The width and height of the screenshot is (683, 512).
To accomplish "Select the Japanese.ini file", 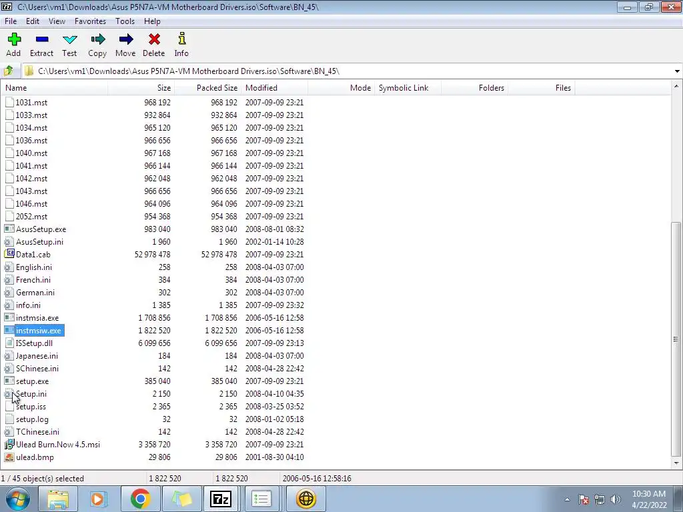I will click(x=37, y=356).
